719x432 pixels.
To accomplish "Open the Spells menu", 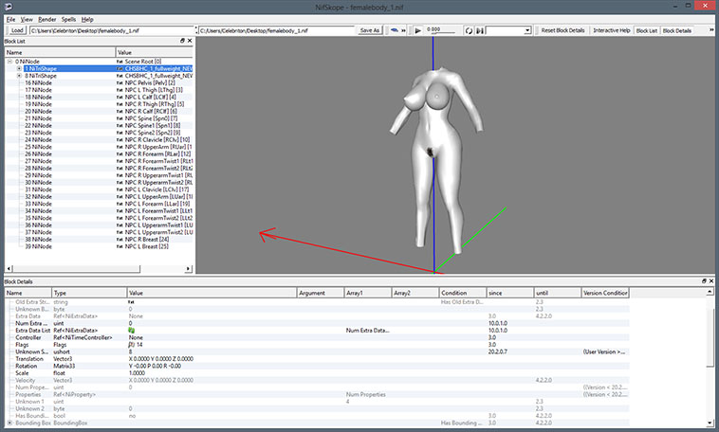I will [68, 19].
